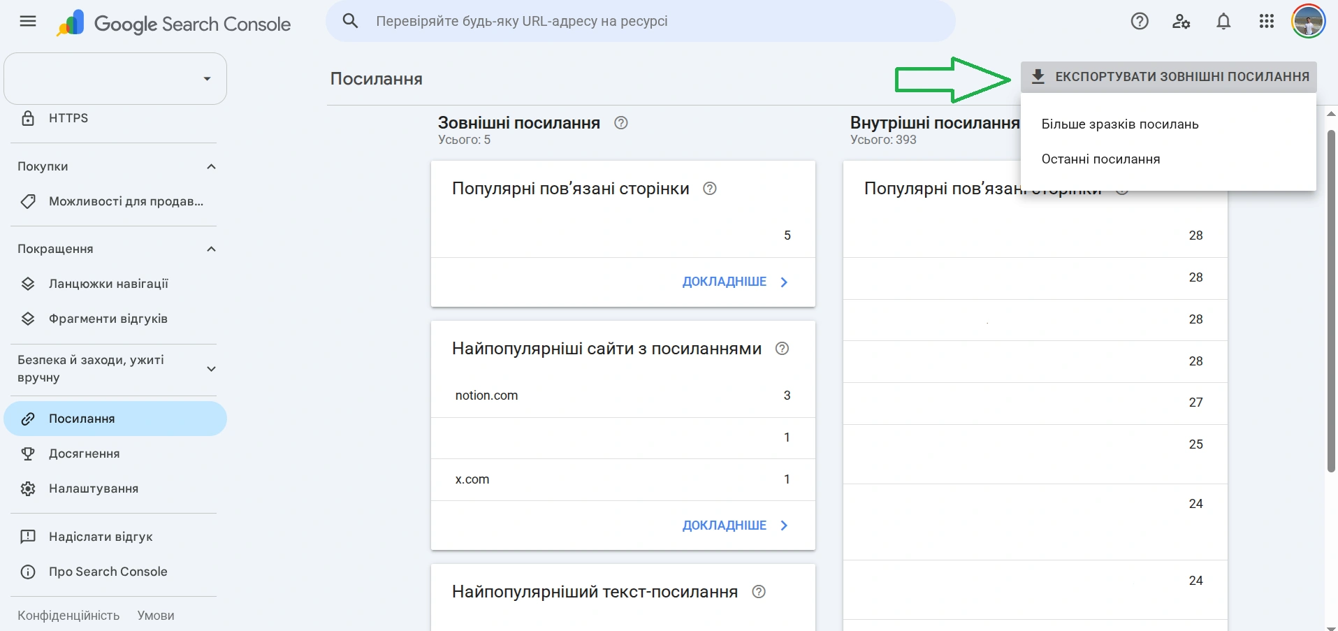
Task: Click the Внутрішні посилання heading
Action: click(935, 123)
